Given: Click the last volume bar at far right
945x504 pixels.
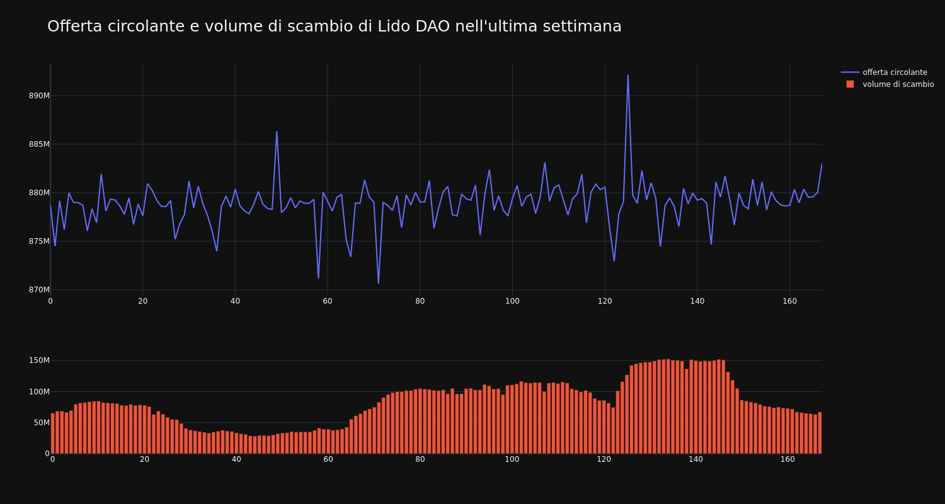Looking at the screenshot, I should tap(820, 433).
